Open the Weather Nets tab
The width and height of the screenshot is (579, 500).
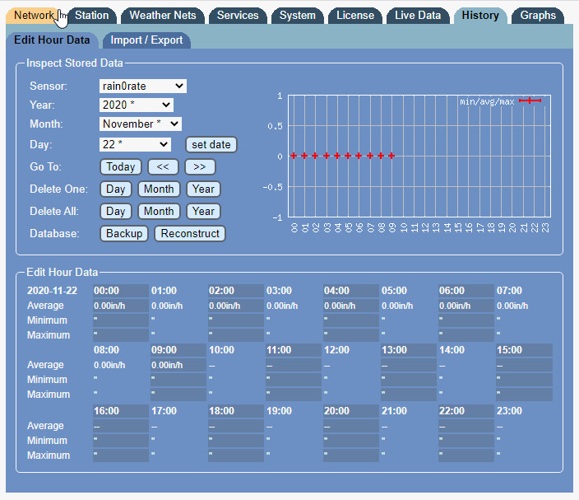pyautogui.click(x=163, y=16)
